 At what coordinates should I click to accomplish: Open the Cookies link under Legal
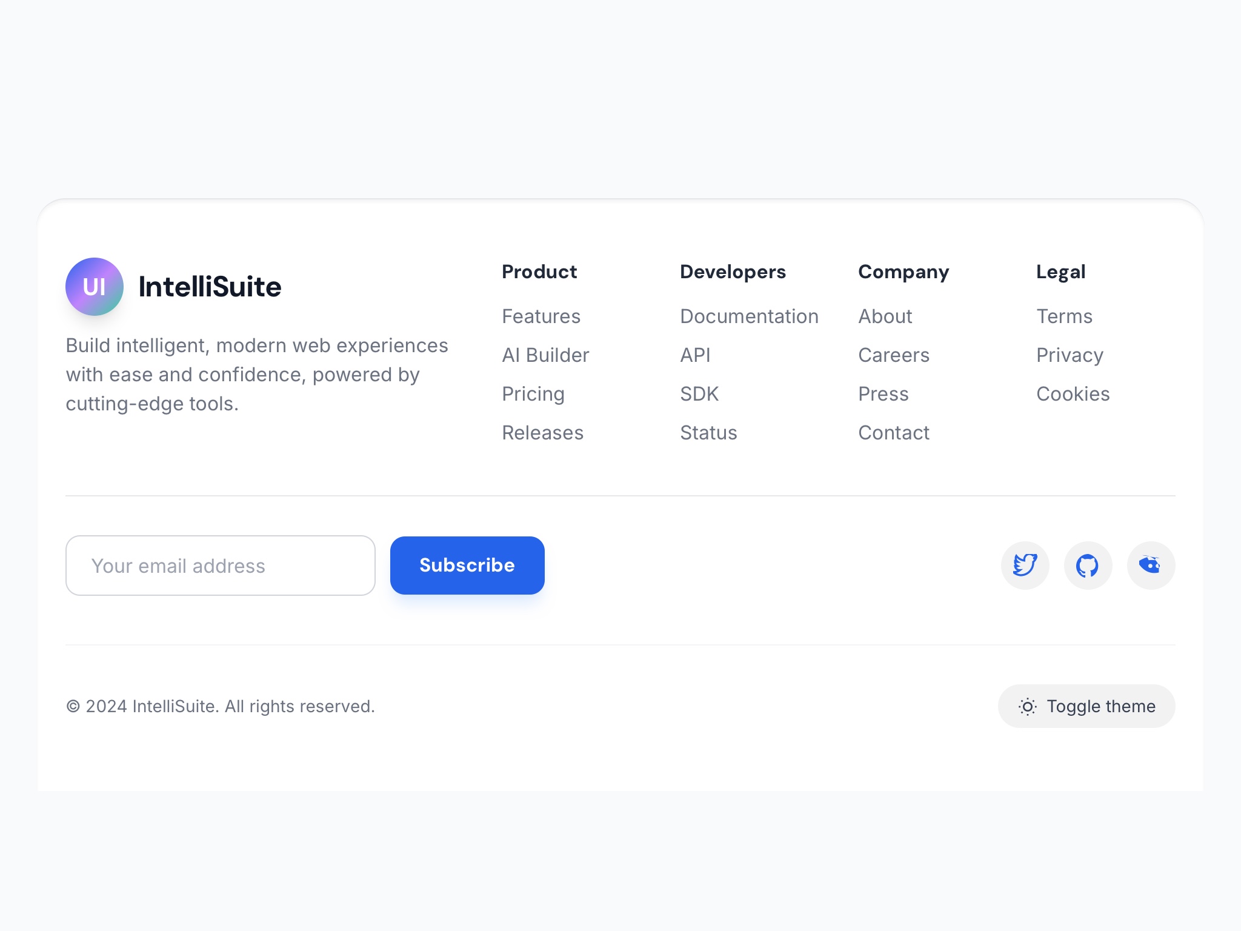1073,394
